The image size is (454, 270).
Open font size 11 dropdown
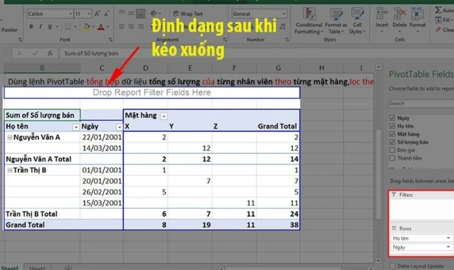tap(89, 13)
